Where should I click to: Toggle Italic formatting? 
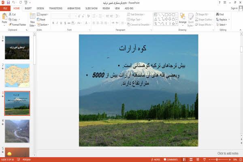[57, 23]
